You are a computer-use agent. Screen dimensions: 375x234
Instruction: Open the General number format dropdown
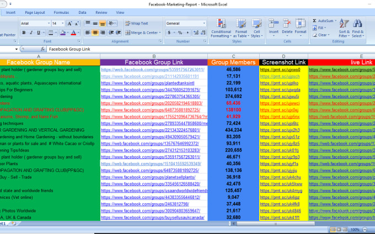(204, 23)
